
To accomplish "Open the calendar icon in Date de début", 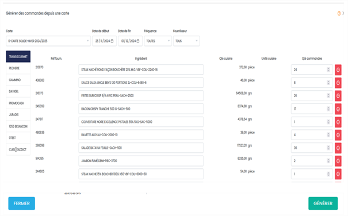I will [x=112, y=41].
